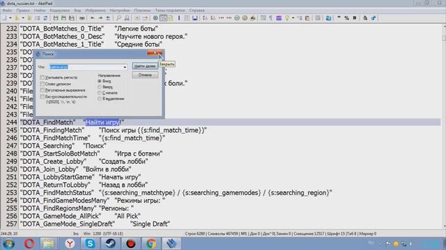Enable the 'Учитывать регистр' checkbox
The height and width of the screenshot is (250, 446).
click(x=43, y=77)
